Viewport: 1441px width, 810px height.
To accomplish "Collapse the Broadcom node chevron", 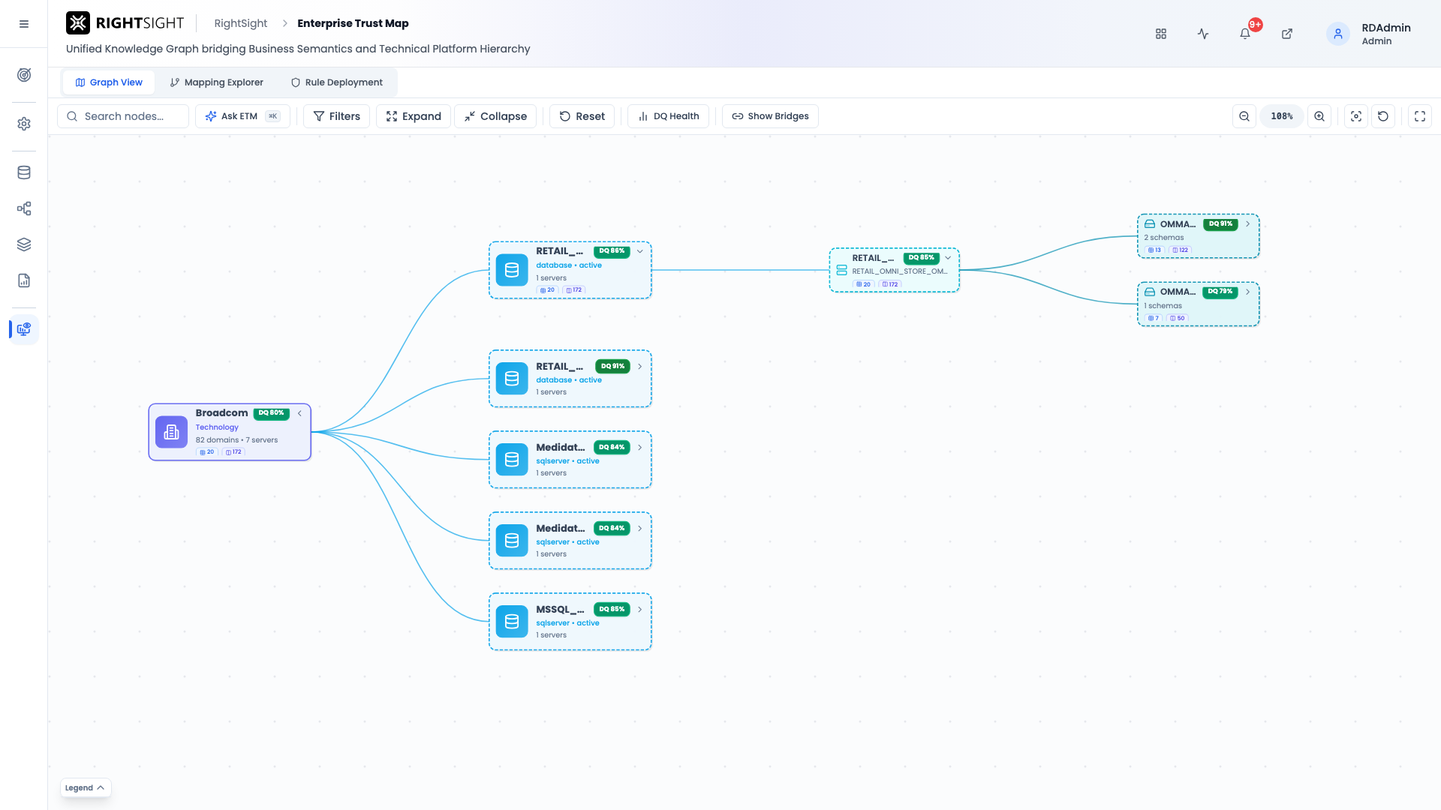I will [x=299, y=413].
